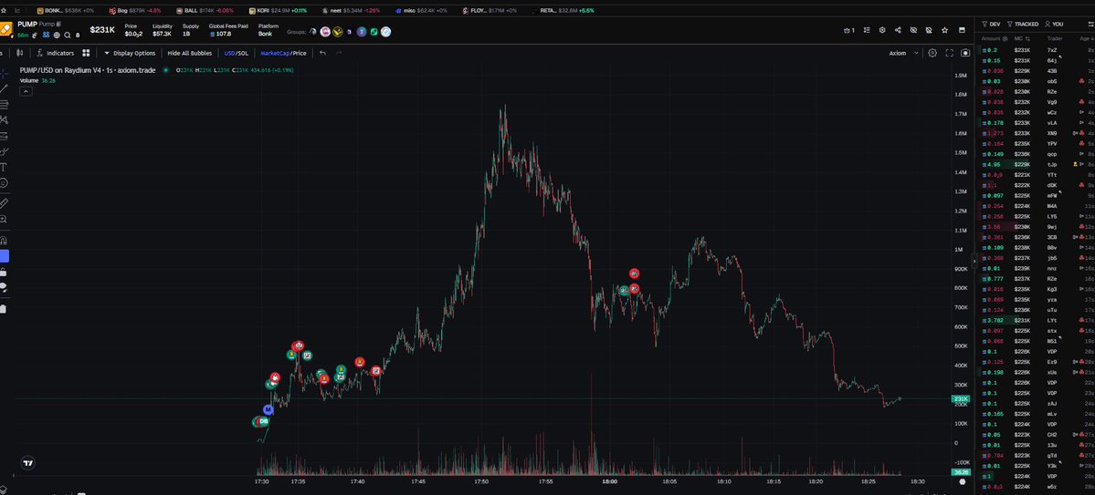Toggle the panel layout icon in header
The image size is (1095, 495).
[962, 30]
